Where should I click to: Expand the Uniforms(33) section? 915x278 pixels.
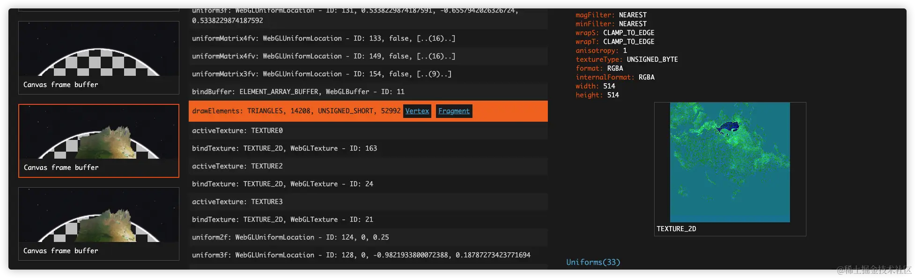pyautogui.click(x=593, y=262)
